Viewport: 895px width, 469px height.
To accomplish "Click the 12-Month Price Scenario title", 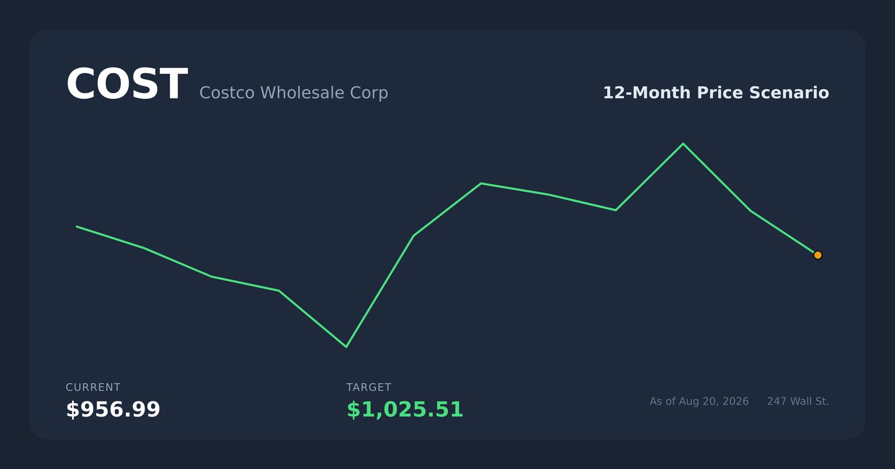I will (715, 93).
